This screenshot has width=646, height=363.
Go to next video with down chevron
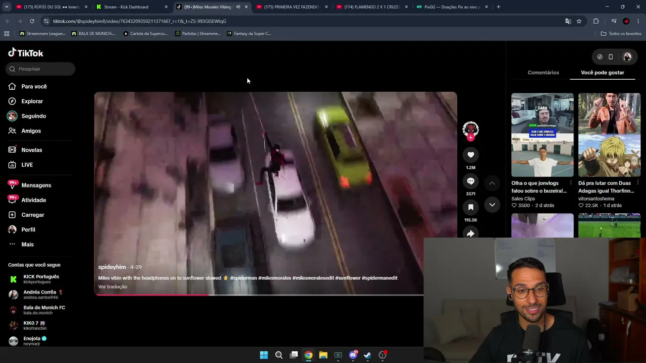point(492,205)
